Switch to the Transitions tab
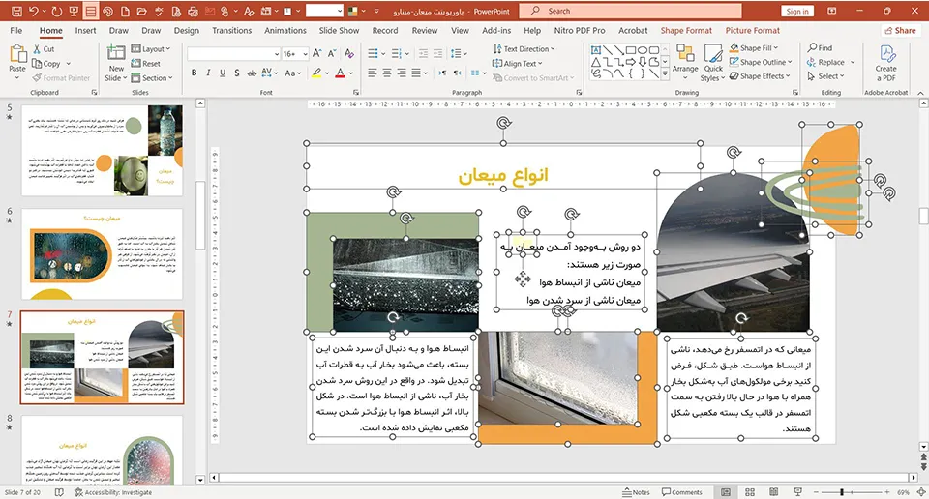This screenshot has height=499, width=929. tap(231, 30)
